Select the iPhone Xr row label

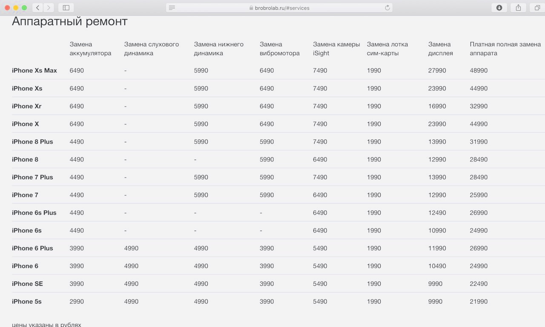[x=27, y=106]
